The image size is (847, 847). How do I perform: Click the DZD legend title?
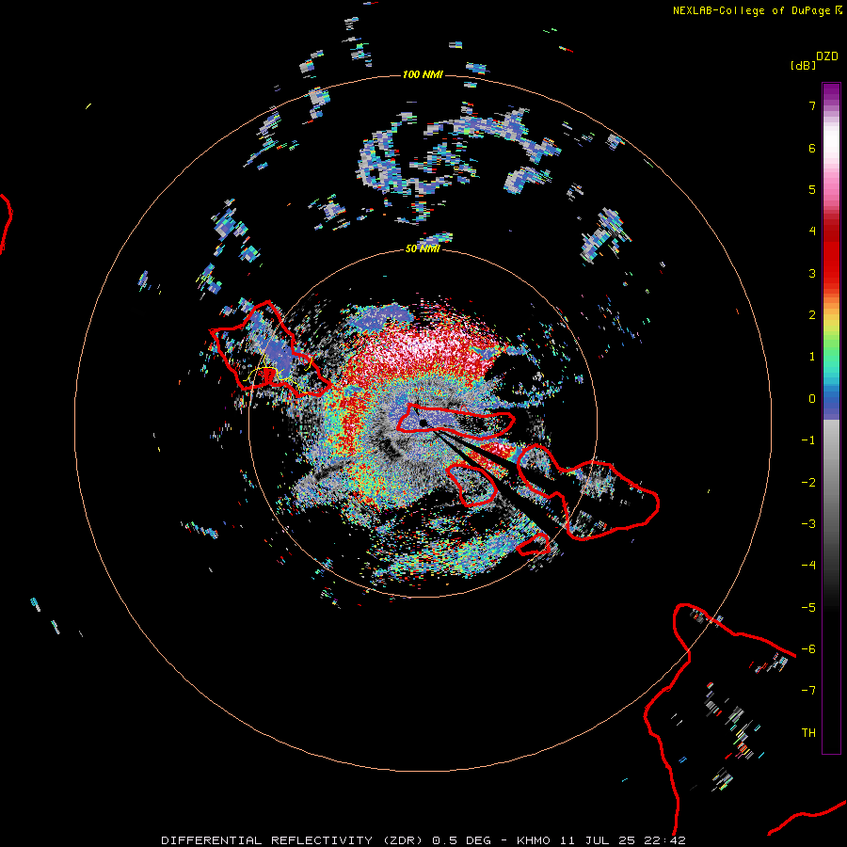point(827,56)
